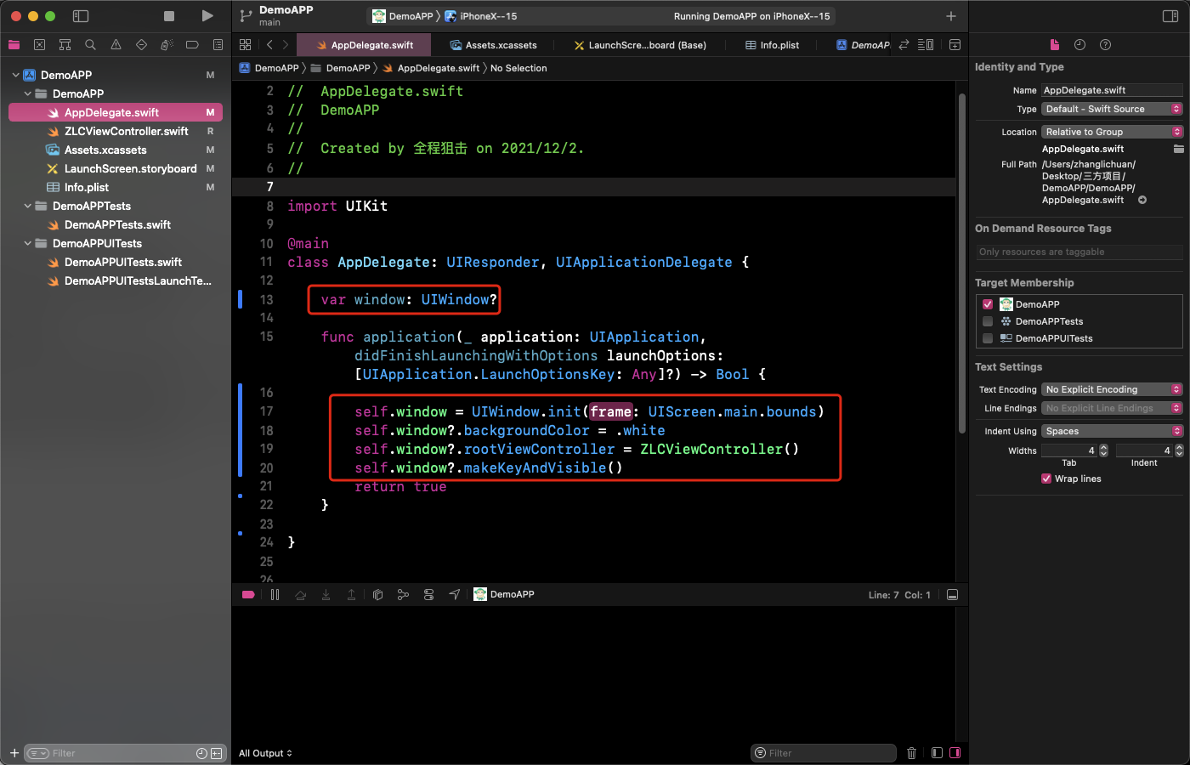Add an editor on the right
The height and width of the screenshot is (765, 1190).
point(955,44)
